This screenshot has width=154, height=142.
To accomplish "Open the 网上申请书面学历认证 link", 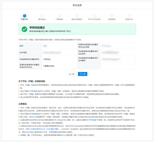I will click(37, 129).
